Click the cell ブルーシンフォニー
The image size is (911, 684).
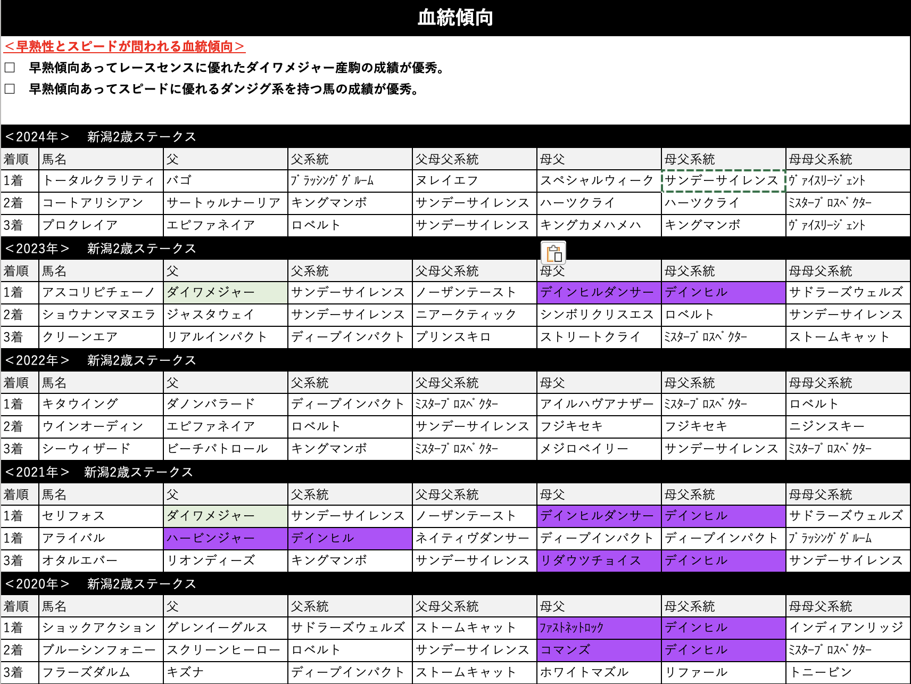(101, 650)
